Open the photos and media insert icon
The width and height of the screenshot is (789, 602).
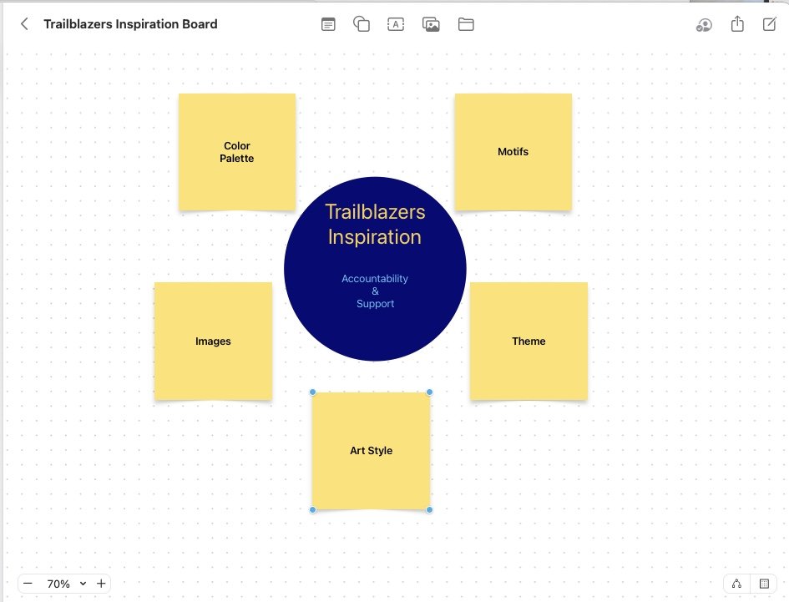pyautogui.click(x=431, y=23)
